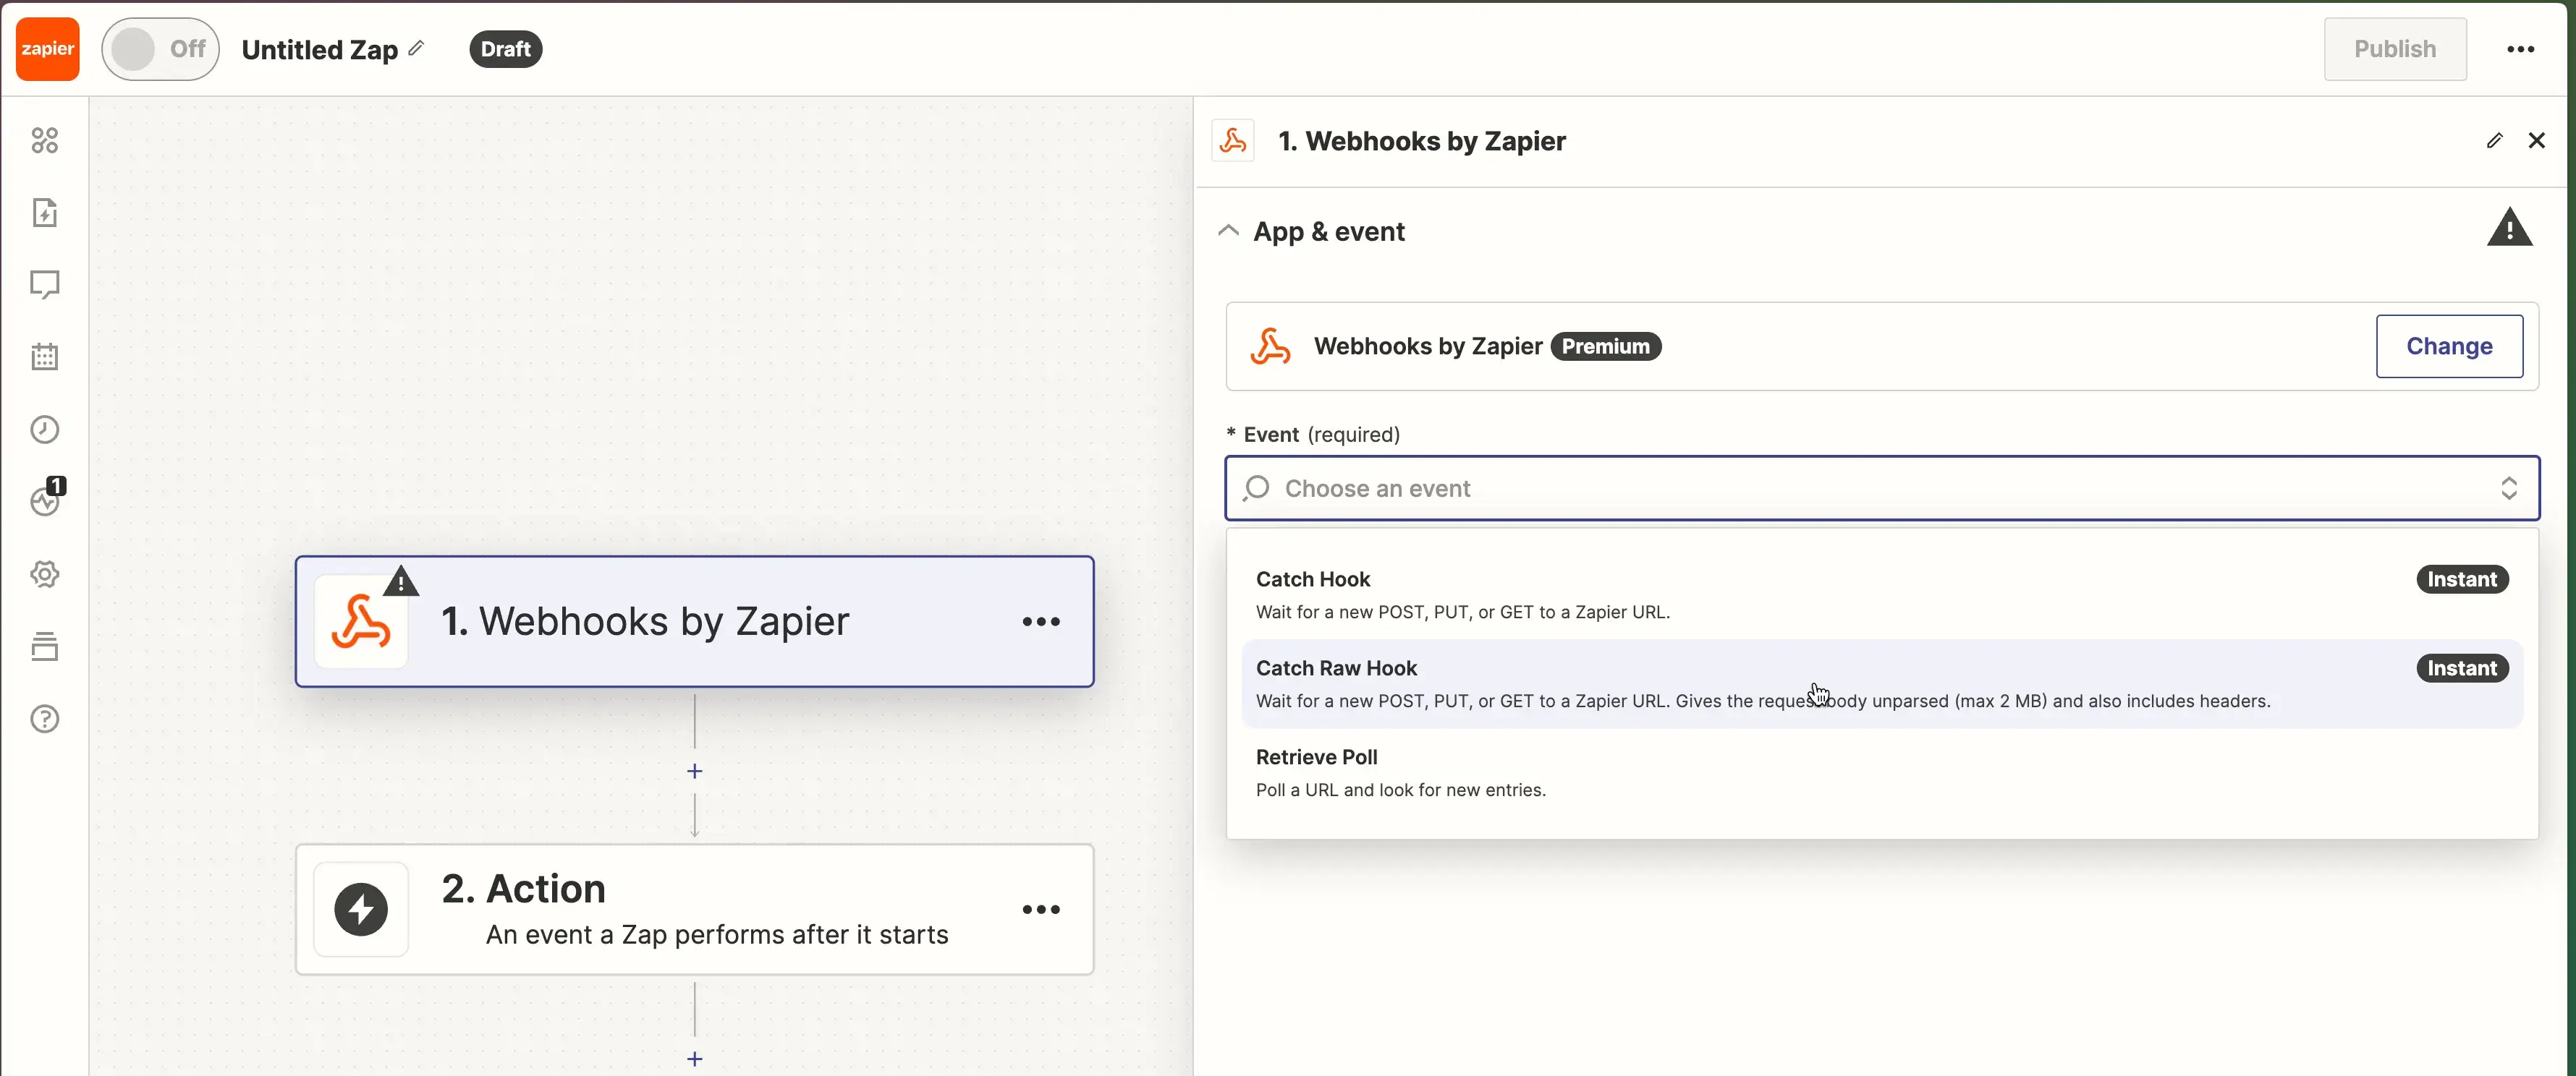Open the comments sidebar icon

[45, 285]
